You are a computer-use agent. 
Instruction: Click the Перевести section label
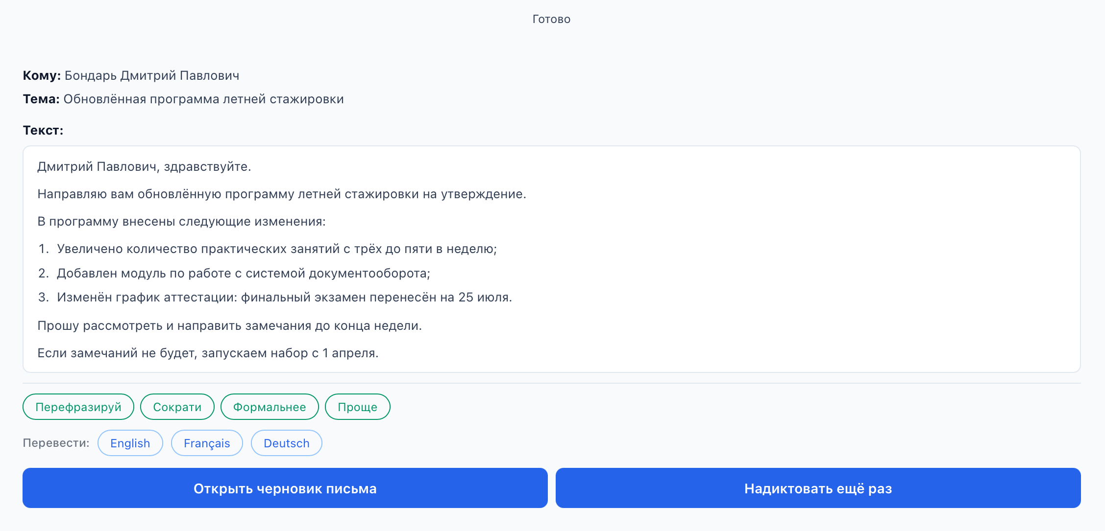[x=55, y=442]
